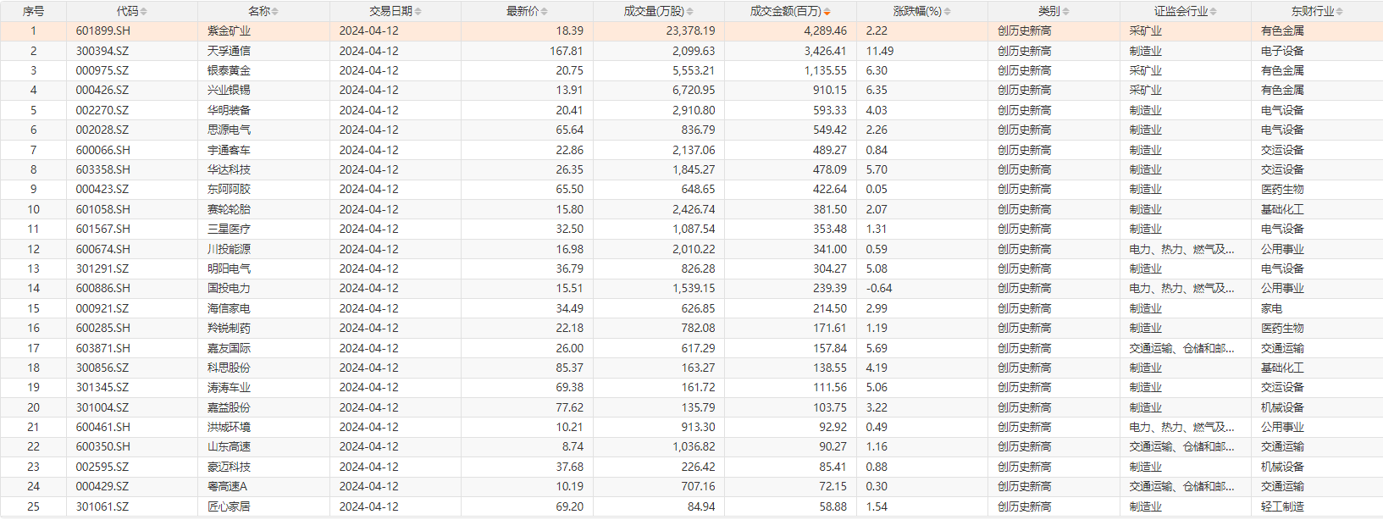Open stock code 600886.SH
The width and height of the screenshot is (1383, 520).
[103, 288]
